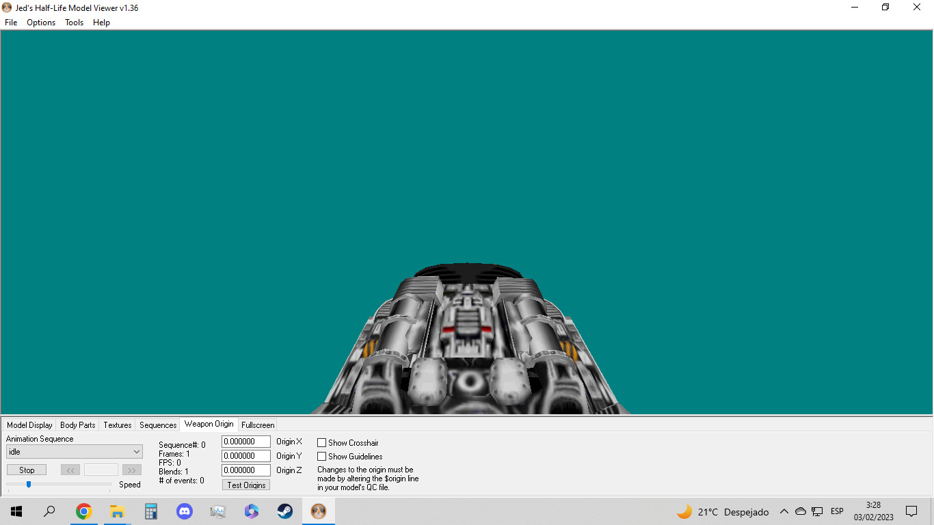Image resolution: width=934 pixels, height=525 pixels.
Task: Click the OneDrive cloud tray icon
Action: tap(801, 511)
